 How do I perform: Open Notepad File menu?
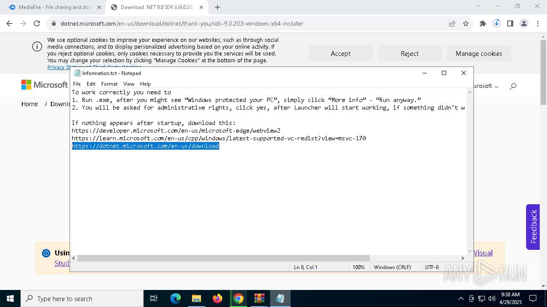[76, 84]
